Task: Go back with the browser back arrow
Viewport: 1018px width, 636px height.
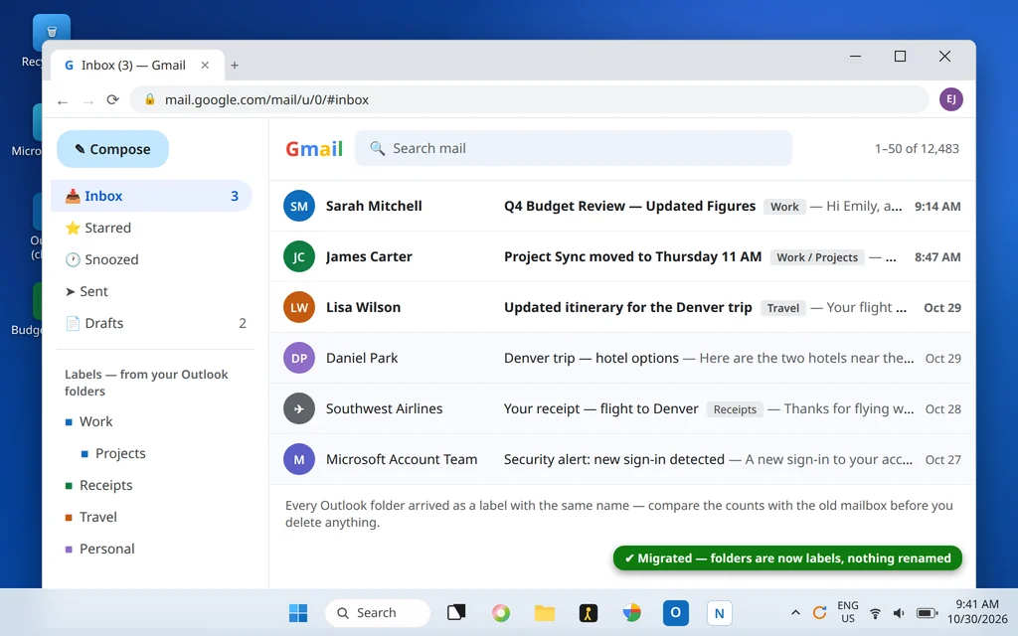Action: click(63, 101)
